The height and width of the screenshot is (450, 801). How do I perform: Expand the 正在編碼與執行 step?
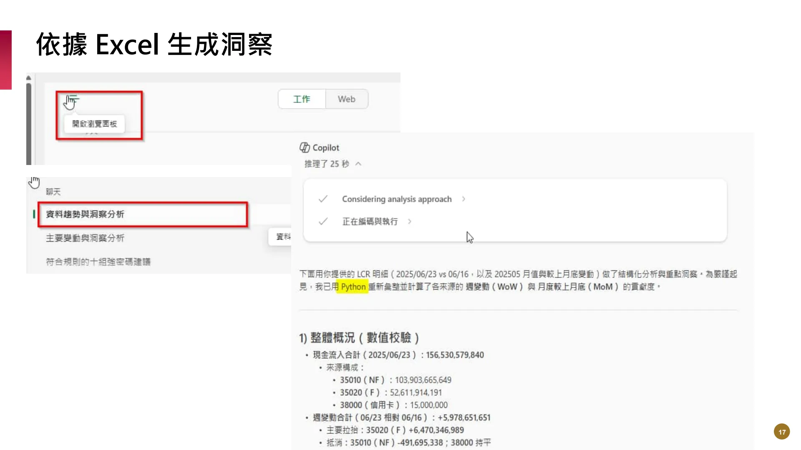(x=410, y=221)
